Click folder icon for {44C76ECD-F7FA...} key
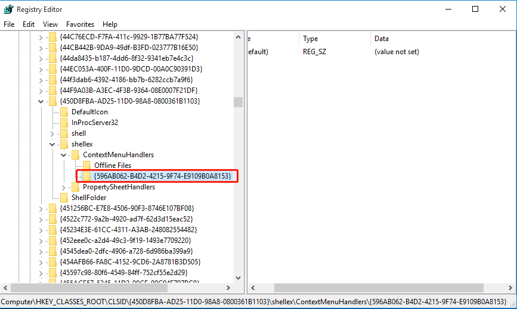Image resolution: width=517 pixels, height=309 pixels. (52, 37)
